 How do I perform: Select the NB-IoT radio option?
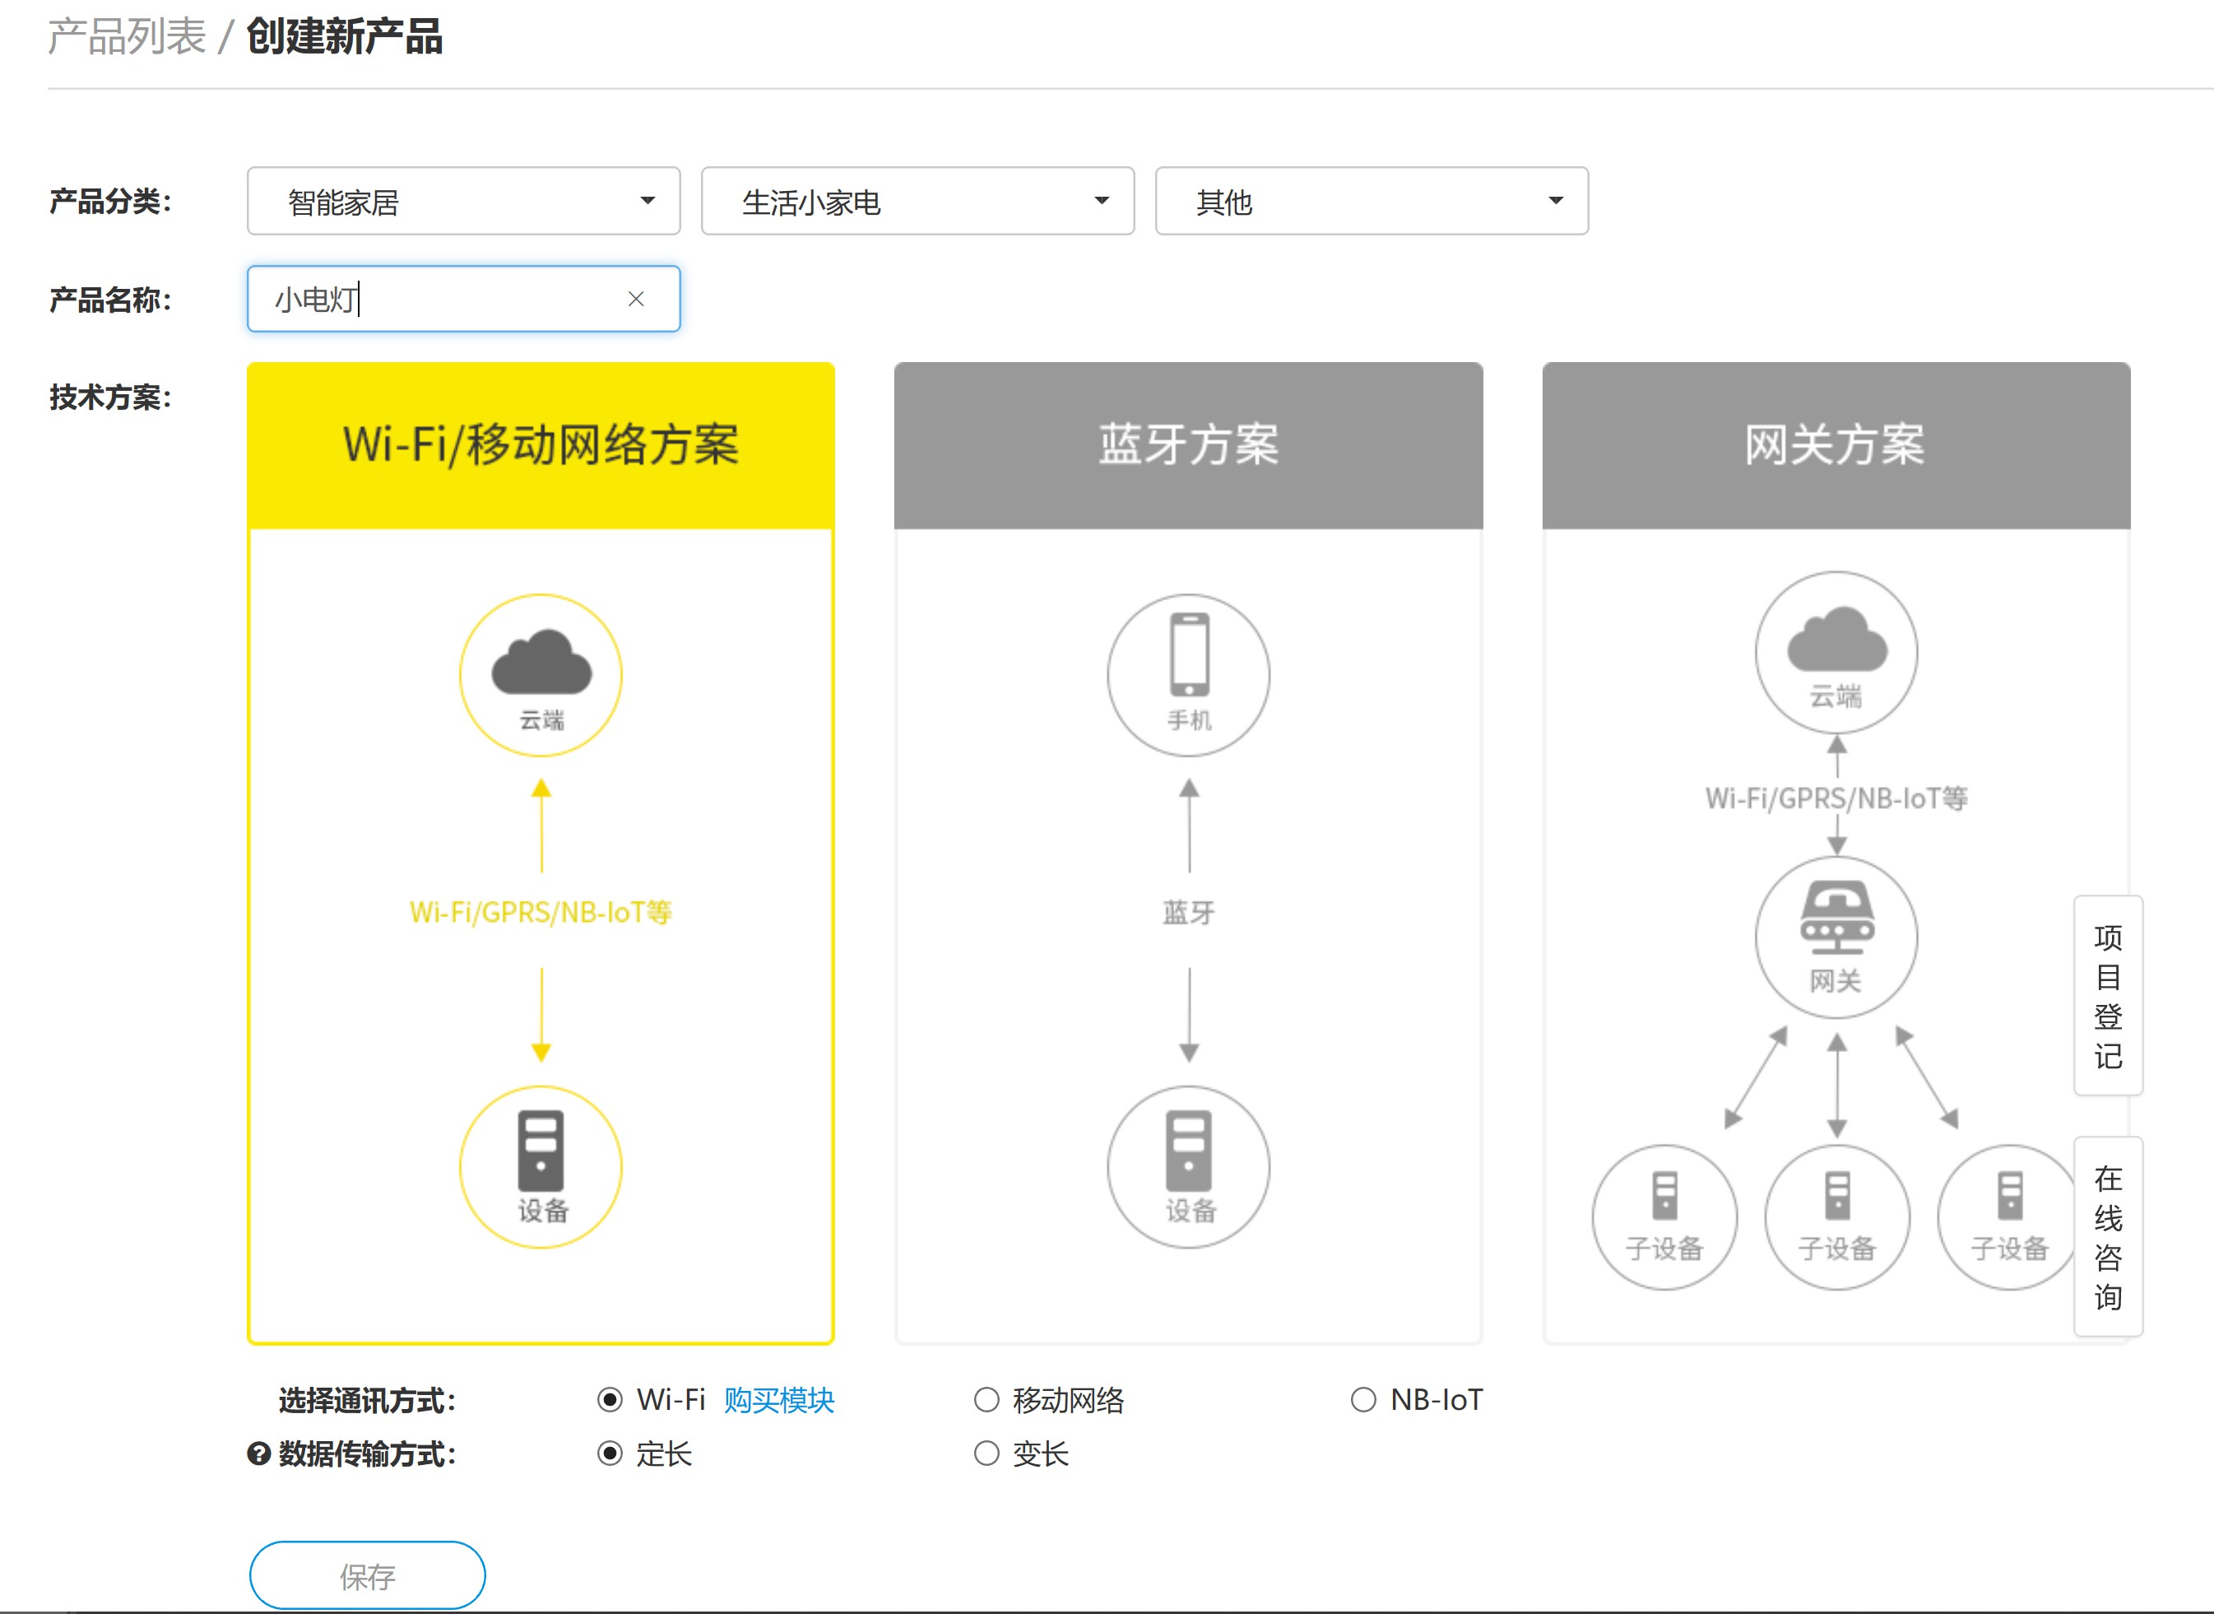pos(1363,1400)
